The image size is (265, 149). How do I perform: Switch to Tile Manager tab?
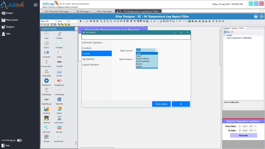83,11
